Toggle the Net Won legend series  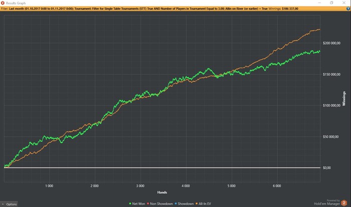pos(137,203)
